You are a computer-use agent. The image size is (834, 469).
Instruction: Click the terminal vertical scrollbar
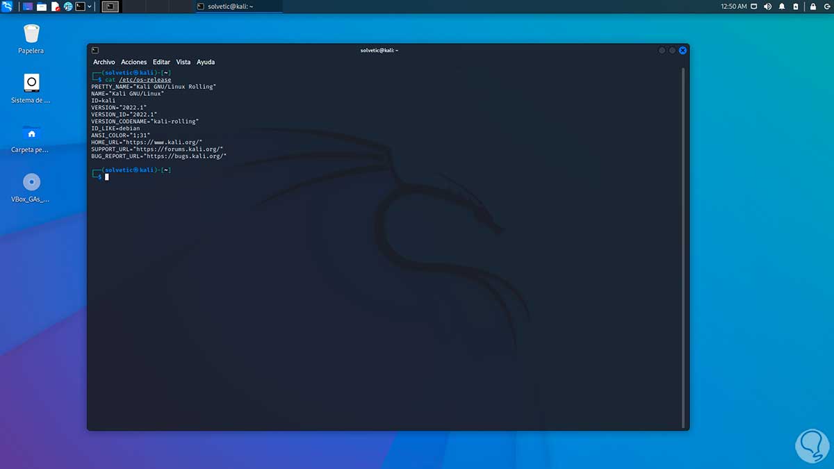pos(684,248)
